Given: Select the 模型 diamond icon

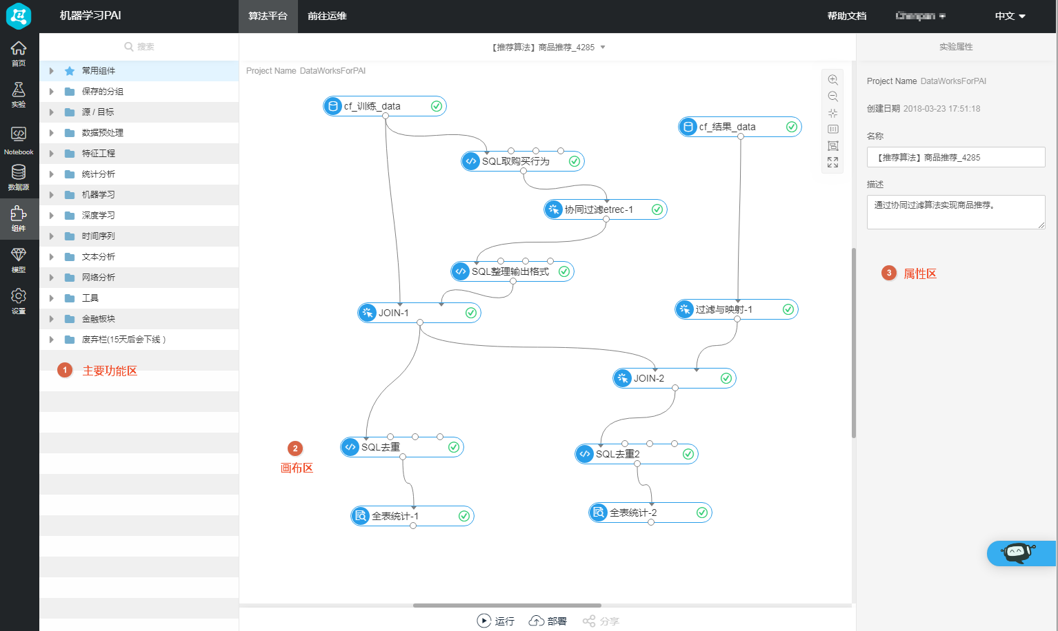Looking at the screenshot, I should click(x=19, y=260).
